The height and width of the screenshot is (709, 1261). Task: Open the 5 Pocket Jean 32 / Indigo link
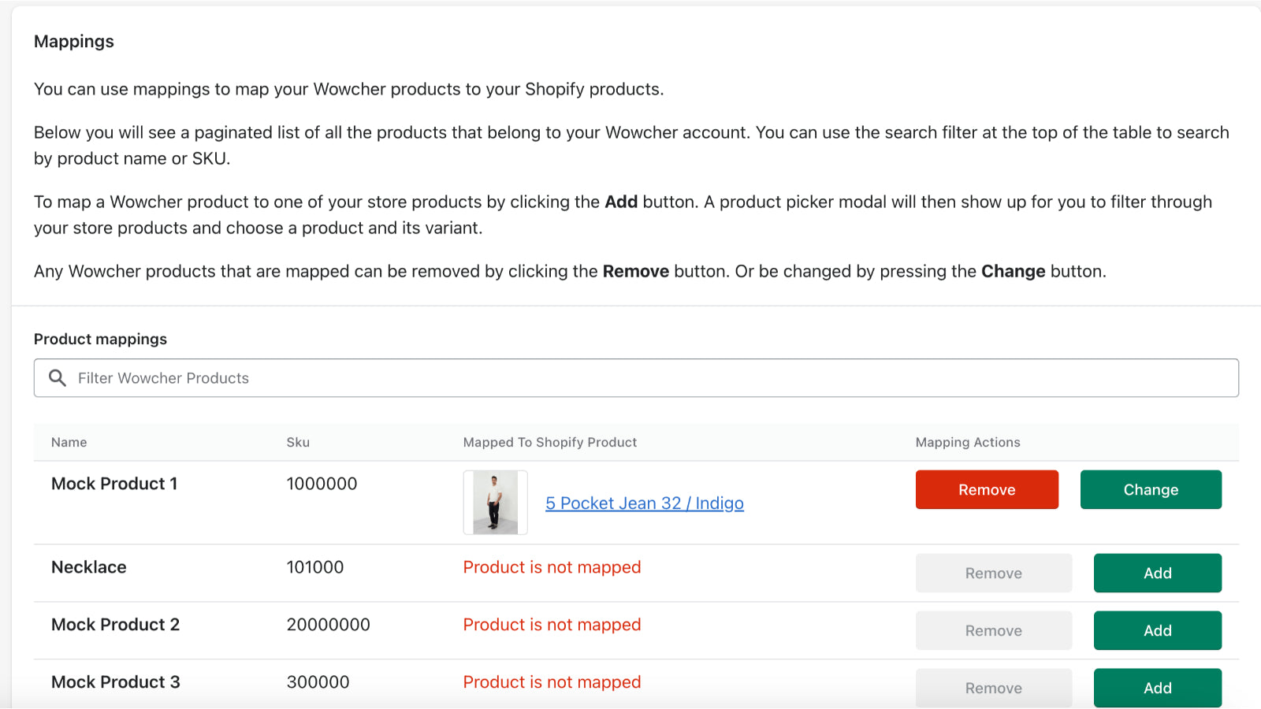pyautogui.click(x=644, y=503)
